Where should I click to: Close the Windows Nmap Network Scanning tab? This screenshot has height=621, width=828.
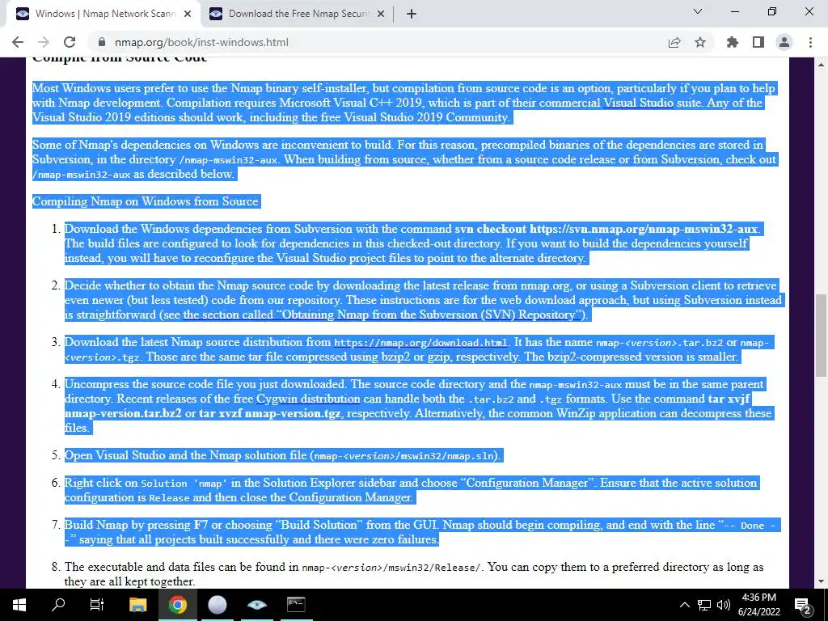pyautogui.click(x=188, y=14)
